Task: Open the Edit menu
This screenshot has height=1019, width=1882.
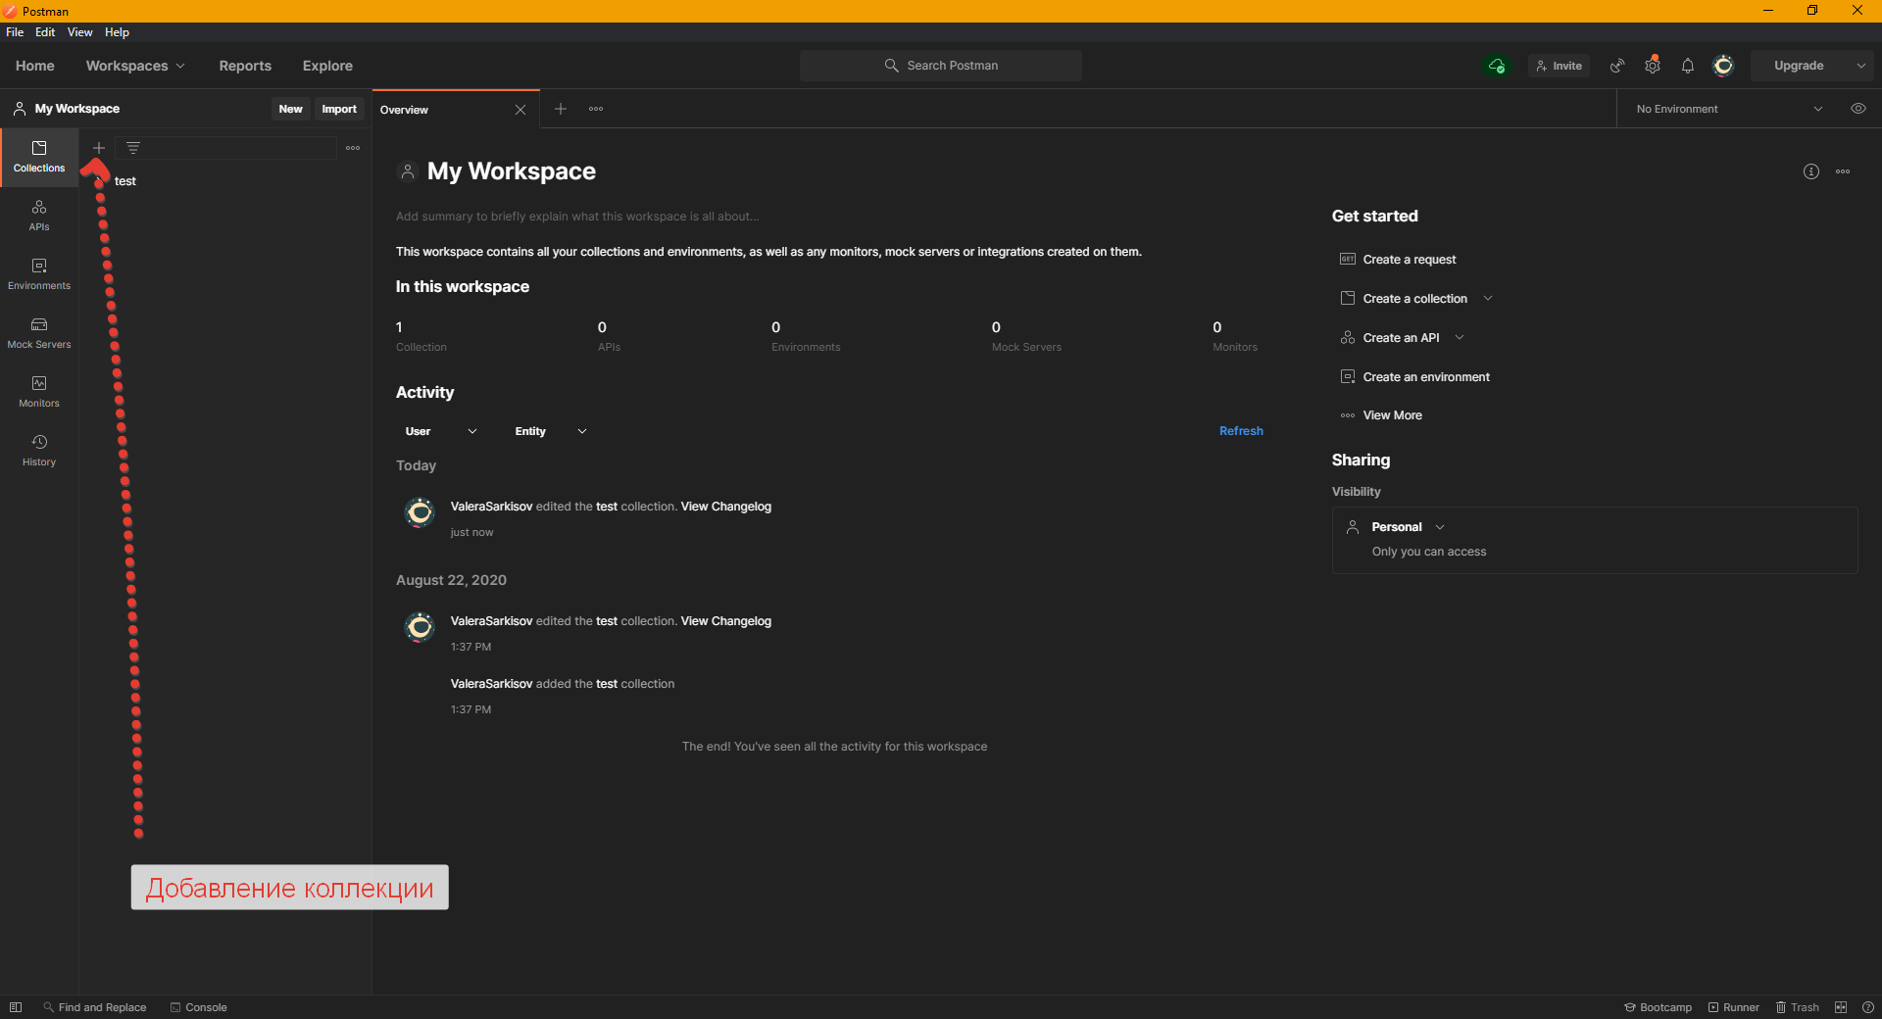Action: tap(45, 32)
